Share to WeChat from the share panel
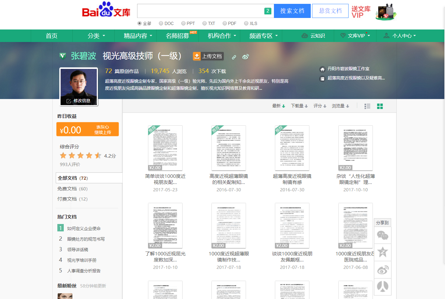This screenshot has height=299, width=445. [x=383, y=236]
